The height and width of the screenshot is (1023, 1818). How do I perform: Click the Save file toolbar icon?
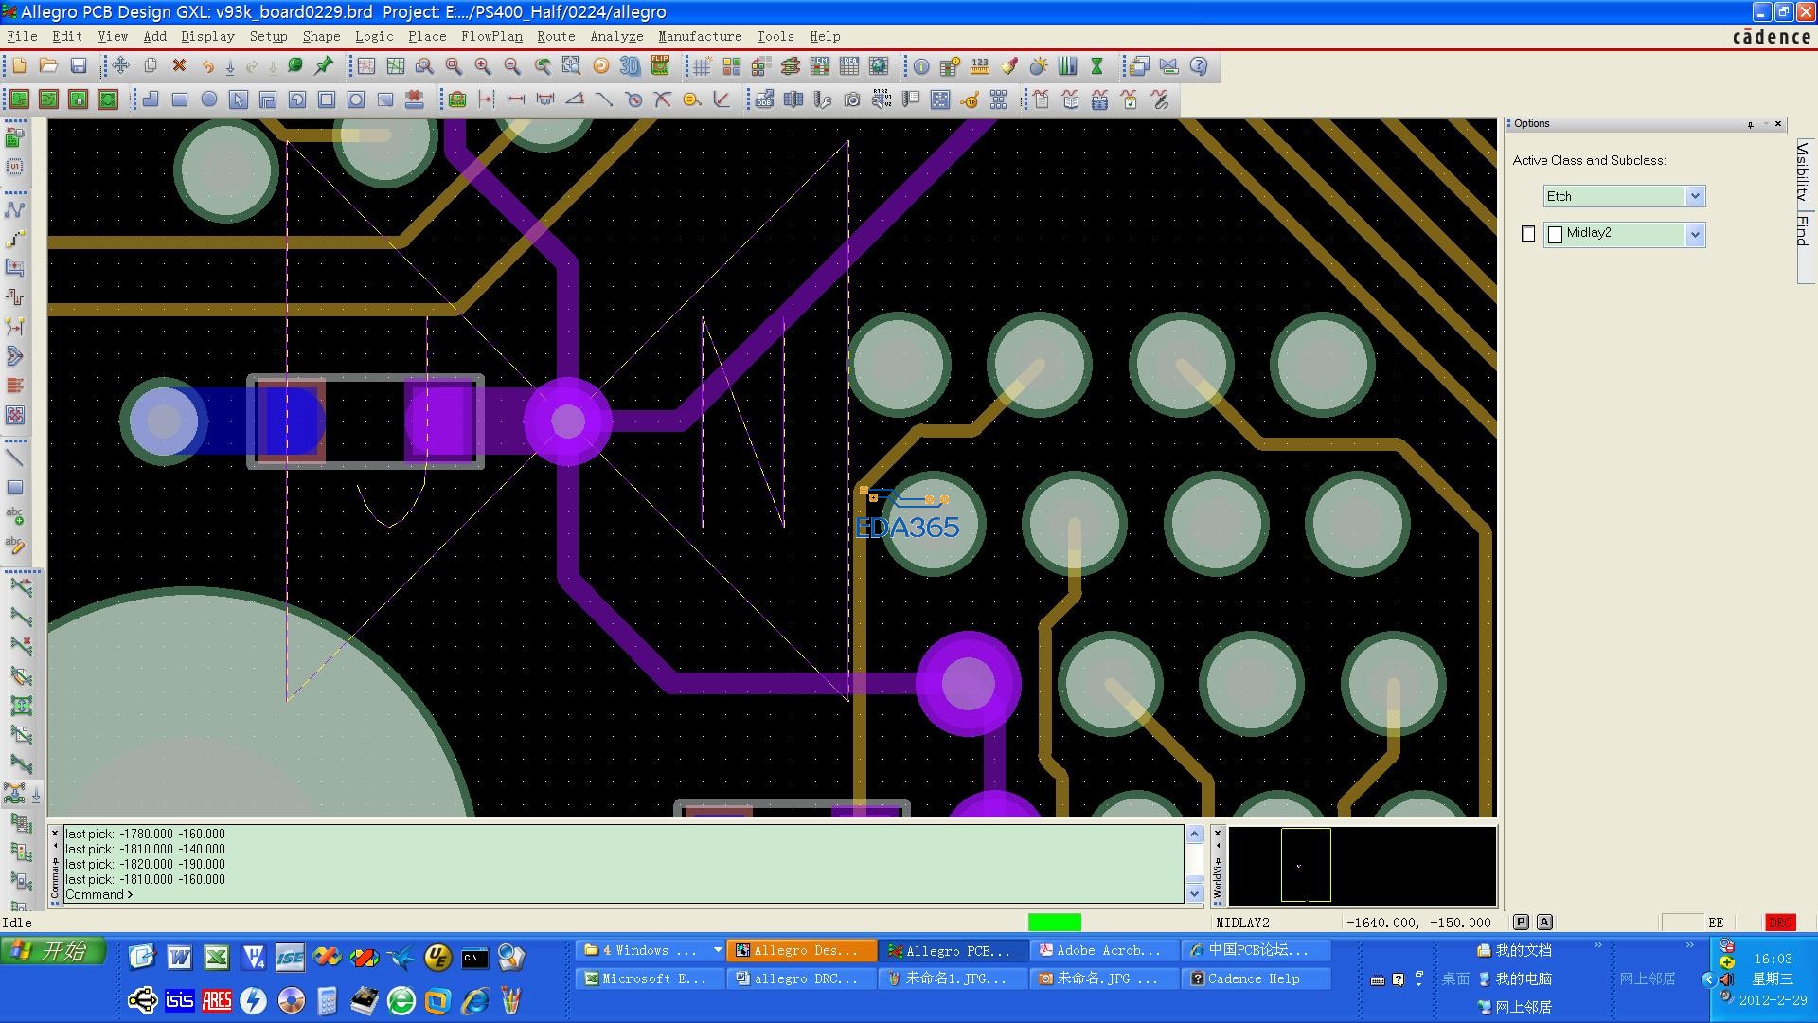point(79,66)
